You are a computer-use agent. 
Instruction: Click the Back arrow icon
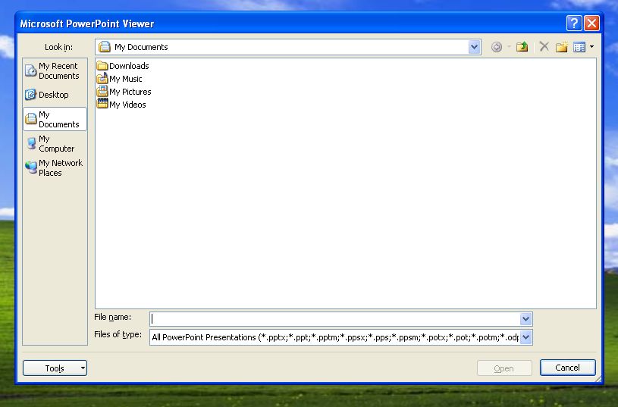[497, 47]
